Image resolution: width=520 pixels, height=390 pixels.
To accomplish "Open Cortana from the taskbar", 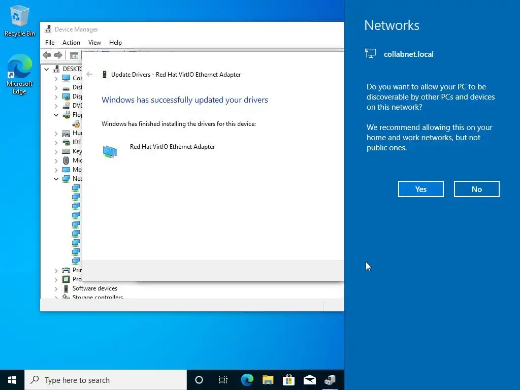I will click(x=199, y=380).
